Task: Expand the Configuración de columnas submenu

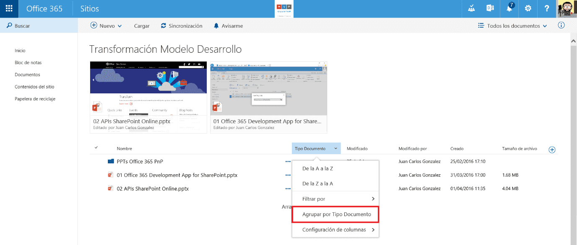Action: click(x=335, y=230)
